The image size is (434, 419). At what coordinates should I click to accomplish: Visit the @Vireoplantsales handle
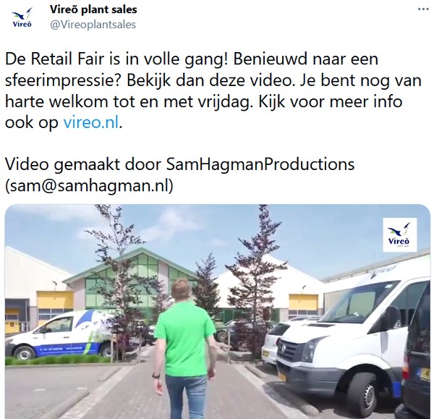point(93,25)
